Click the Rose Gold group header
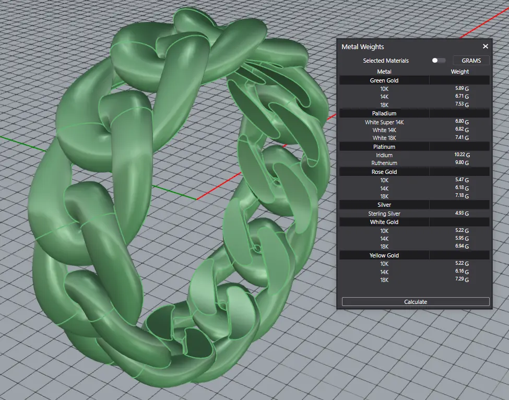 (x=384, y=172)
